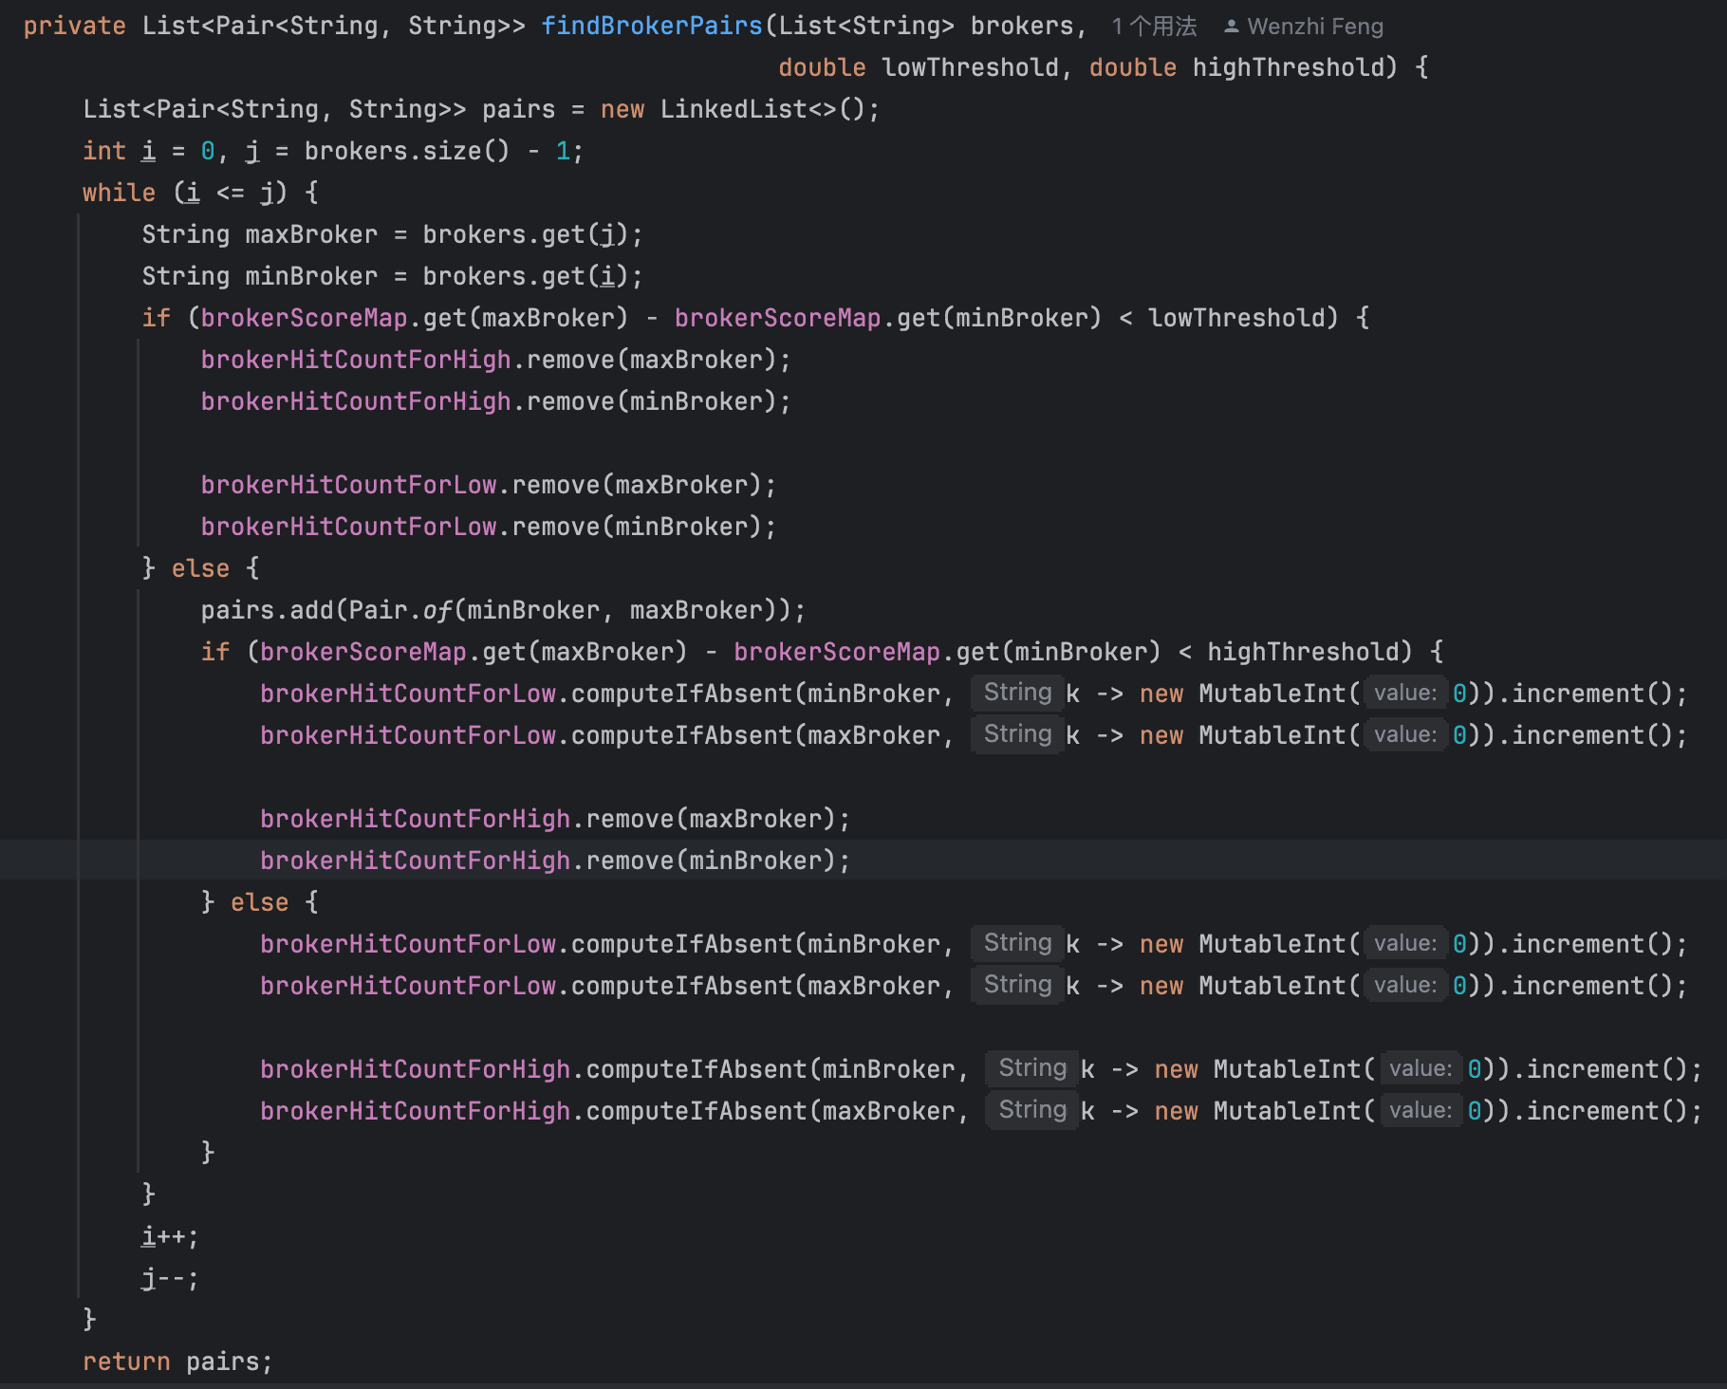This screenshot has width=1727, height=1389.
Task: Click the double highThreshold parameter in signature
Action: coord(1242,67)
